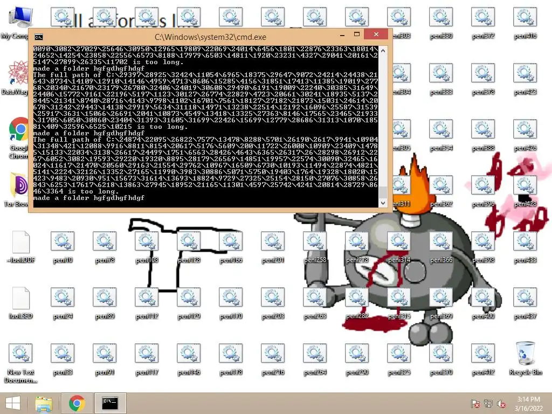Click cmd window scrollbar up arrow
552x414 pixels.
click(x=383, y=51)
